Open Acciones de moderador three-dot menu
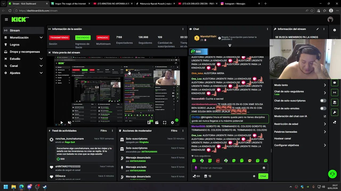The height and width of the screenshot is (191, 341). (x=183, y=131)
